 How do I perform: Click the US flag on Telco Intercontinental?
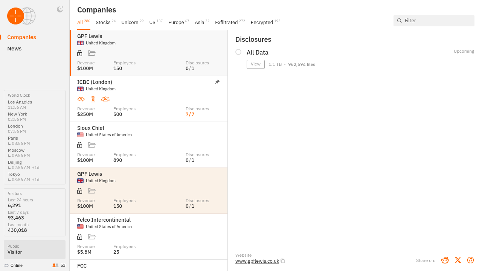[x=80, y=227]
